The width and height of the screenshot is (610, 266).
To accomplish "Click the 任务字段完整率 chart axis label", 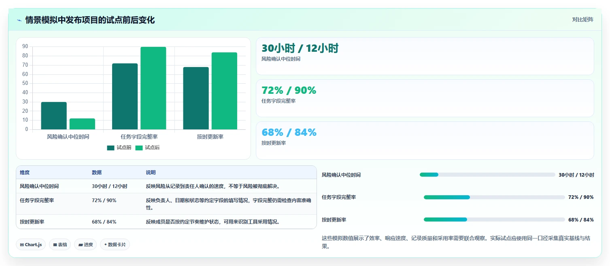I will pos(139,137).
